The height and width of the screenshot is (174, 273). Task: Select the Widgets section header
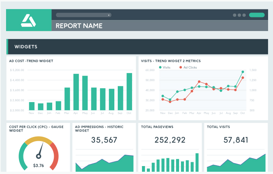tap(137, 47)
